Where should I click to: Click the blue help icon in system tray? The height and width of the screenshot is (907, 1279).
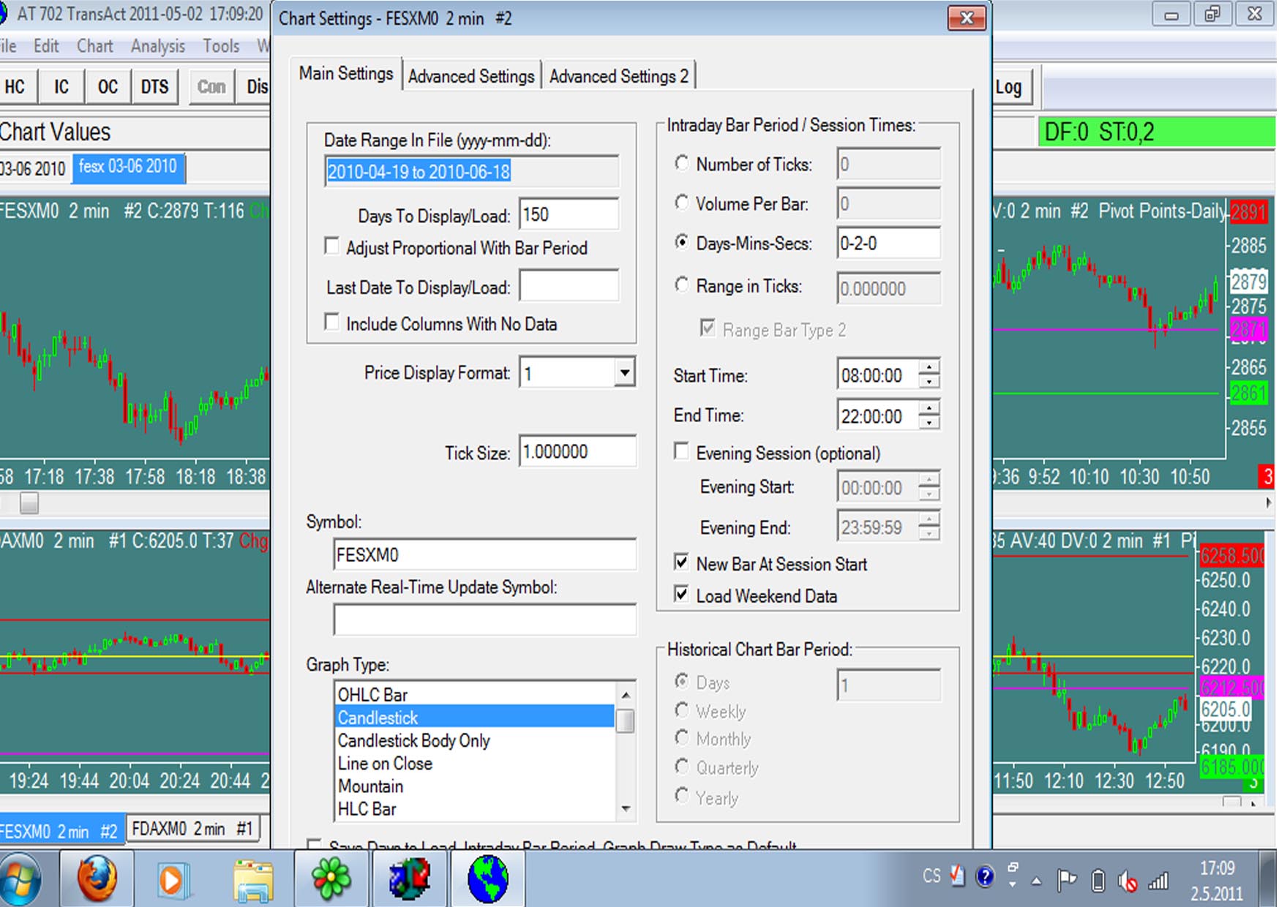[x=985, y=876]
